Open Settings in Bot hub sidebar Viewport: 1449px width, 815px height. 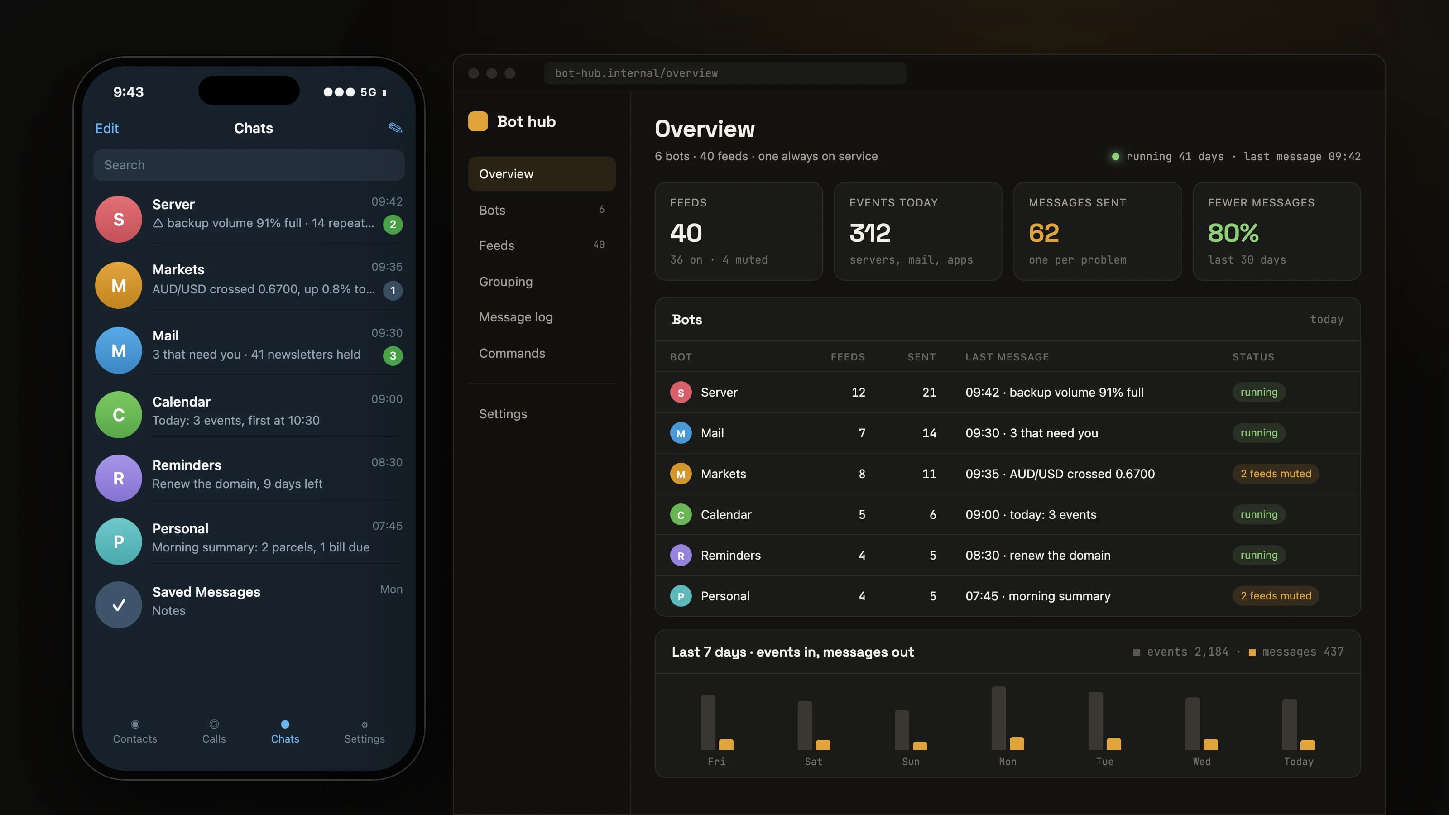pyautogui.click(x=542, y=414)
